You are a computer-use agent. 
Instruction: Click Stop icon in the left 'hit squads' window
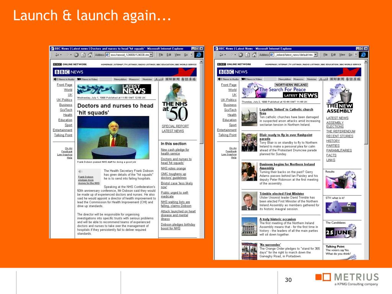point(76,55)
